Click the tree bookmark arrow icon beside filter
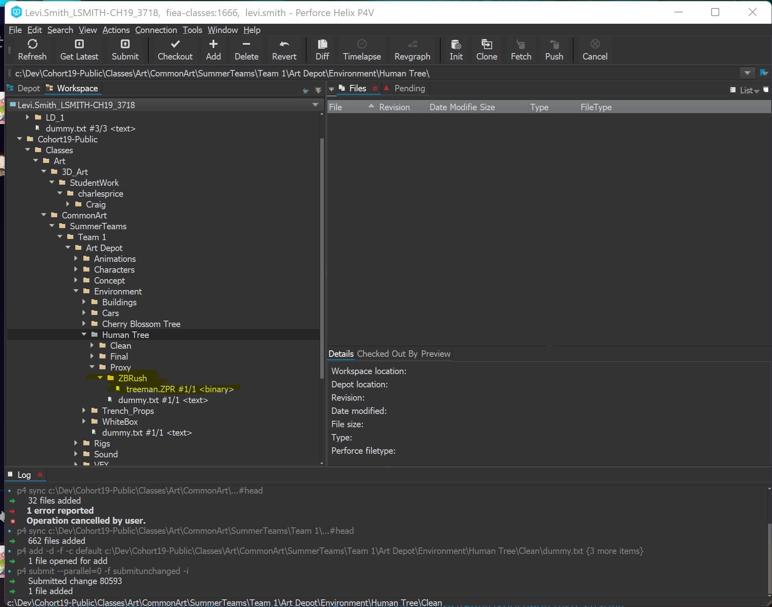 tap(305, 91)
